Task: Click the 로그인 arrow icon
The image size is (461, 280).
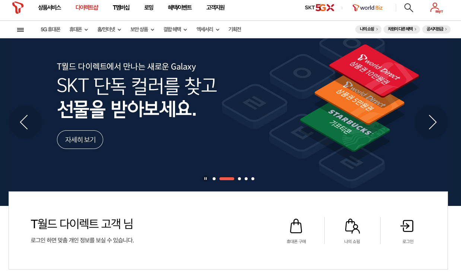Action: [x=407, y=226]
